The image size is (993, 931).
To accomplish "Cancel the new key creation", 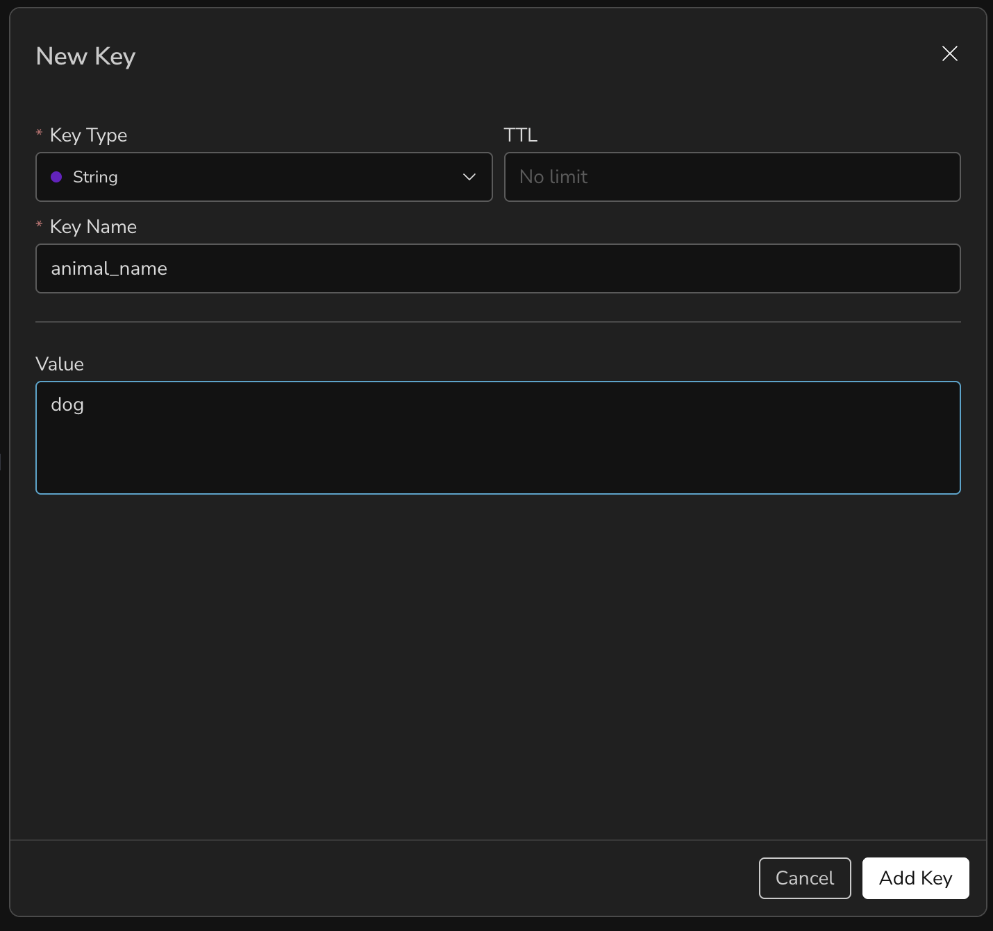I will tap(805, 878).
